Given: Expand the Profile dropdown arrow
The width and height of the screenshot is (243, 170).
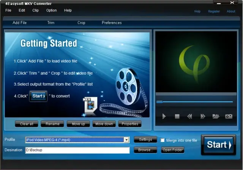Looking at the screenshot, I should (126, 140).
